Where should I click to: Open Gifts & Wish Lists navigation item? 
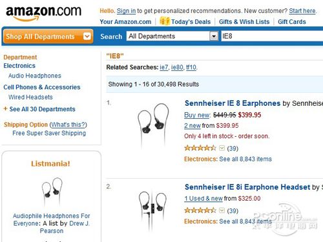click(244, 22)
